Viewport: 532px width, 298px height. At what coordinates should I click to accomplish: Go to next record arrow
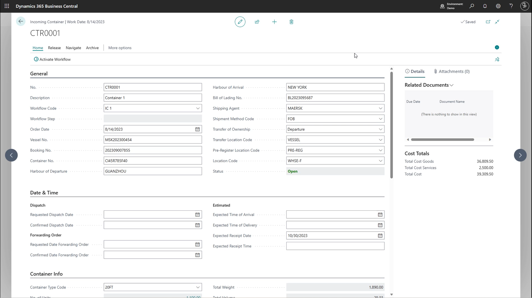click(x=520, y=155)
